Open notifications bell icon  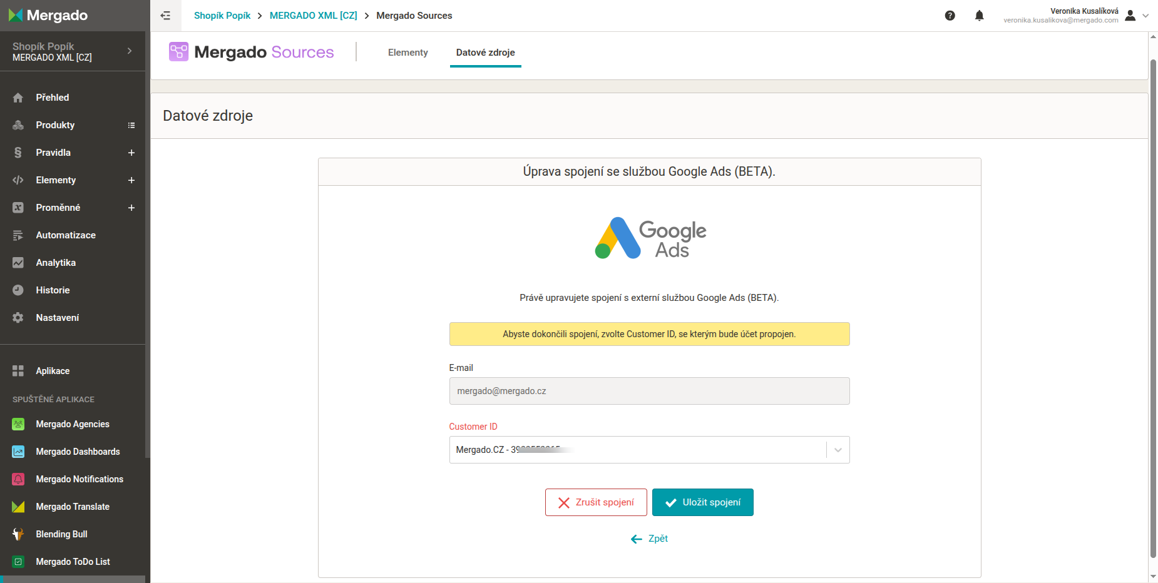(979, 16)
